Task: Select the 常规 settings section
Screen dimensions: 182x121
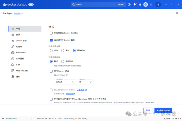Action: 25,29
